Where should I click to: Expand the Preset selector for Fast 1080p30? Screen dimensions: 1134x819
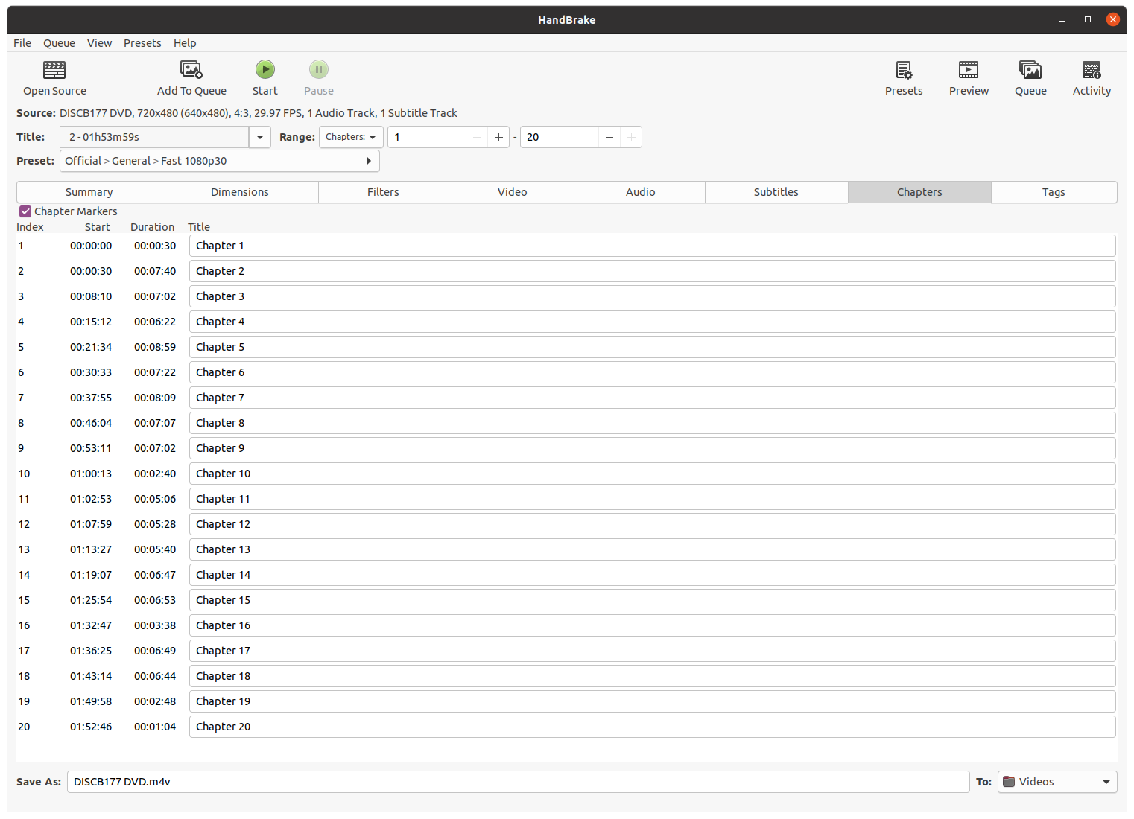pyautogui.click(x=368, y=161)
